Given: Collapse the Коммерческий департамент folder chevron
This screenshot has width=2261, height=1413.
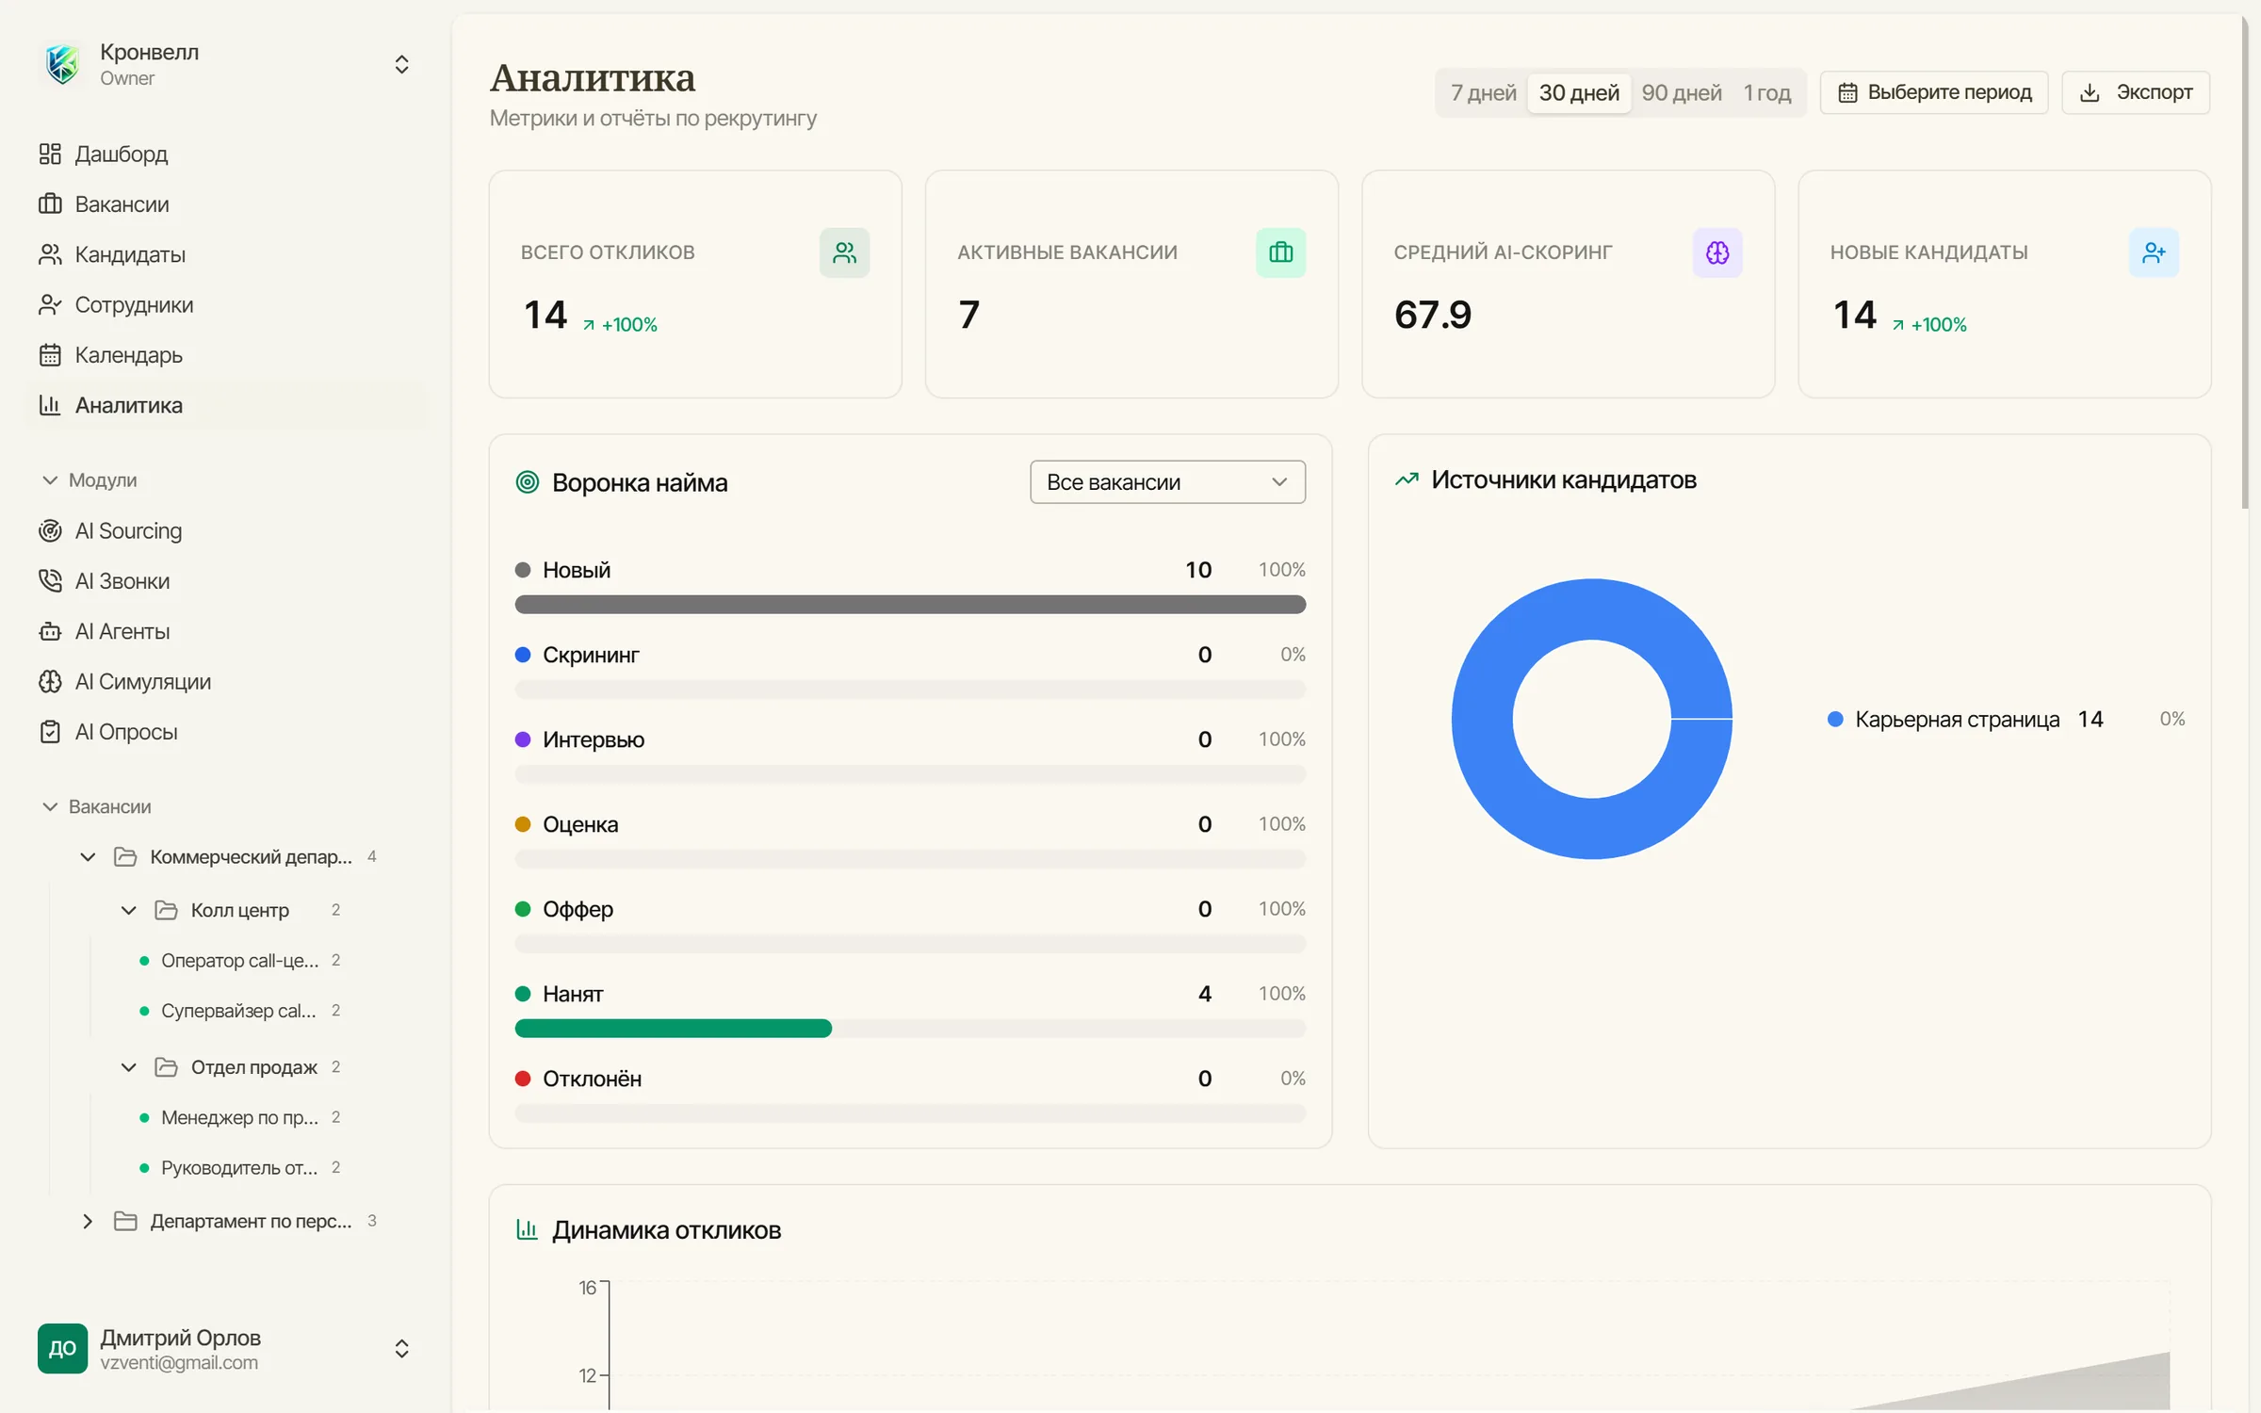Looking at the screenshot, I should point(88,856).
